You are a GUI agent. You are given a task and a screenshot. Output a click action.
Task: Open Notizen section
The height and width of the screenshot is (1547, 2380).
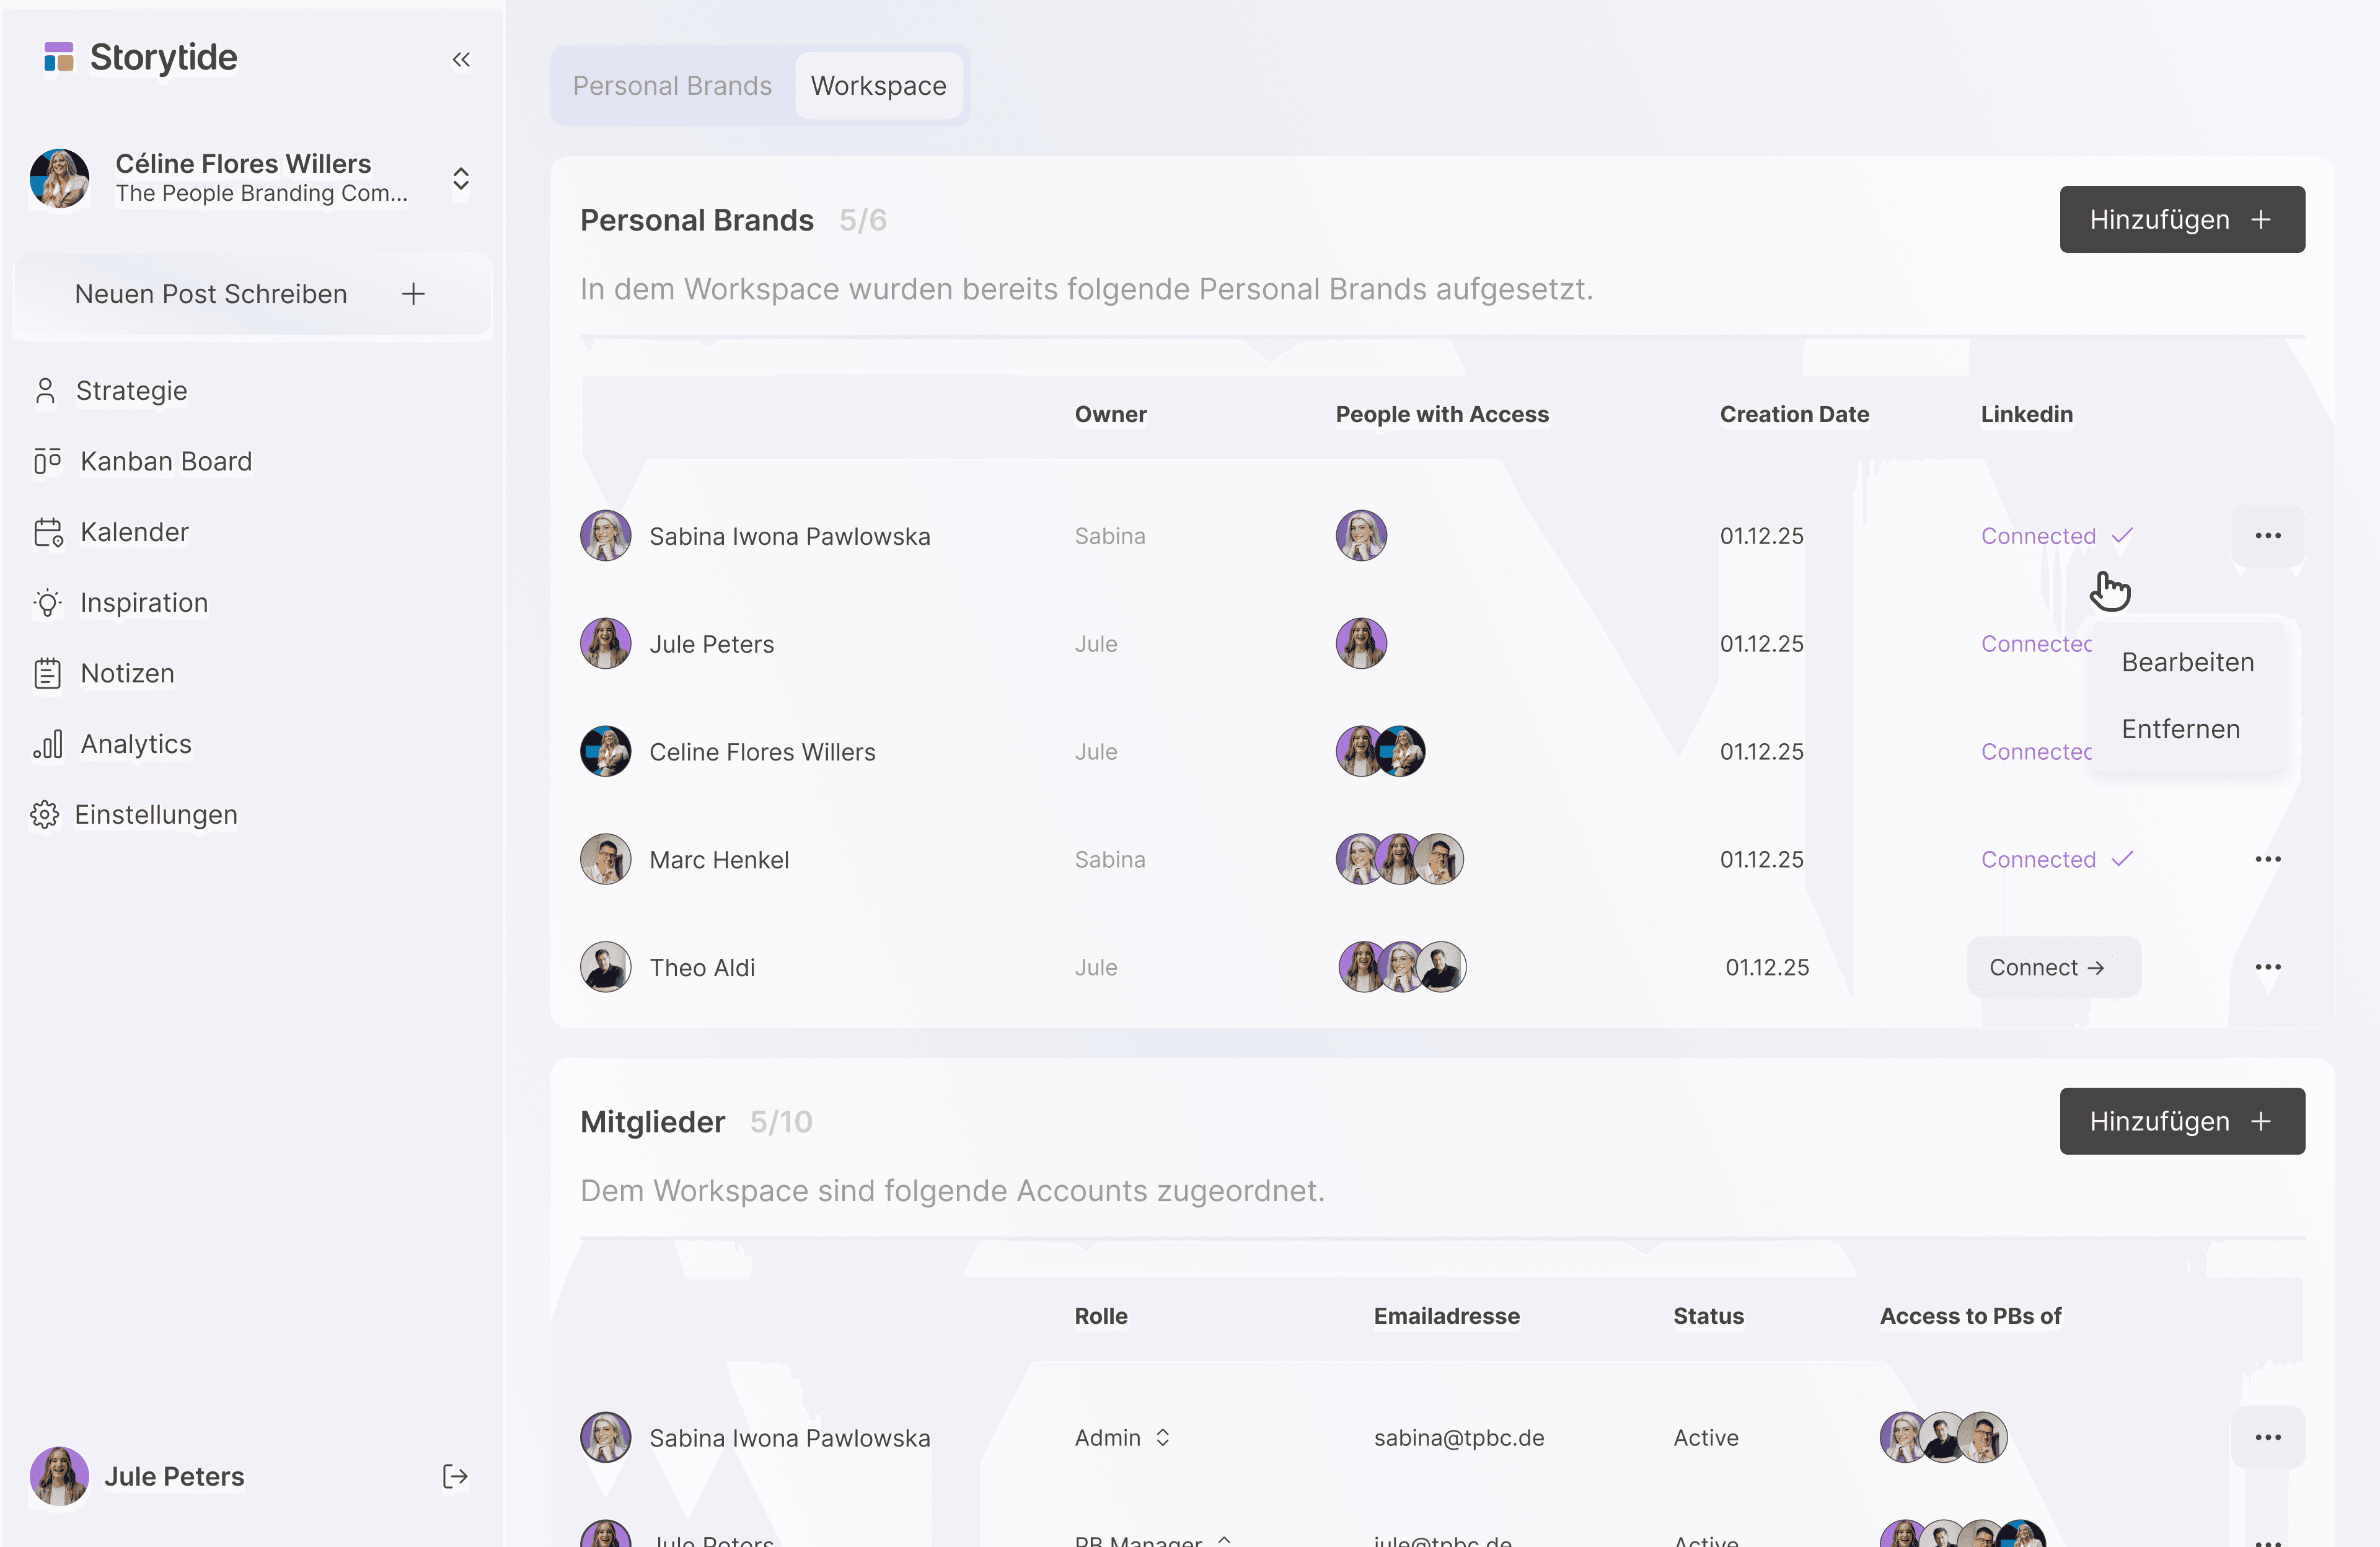click(127, 673)
